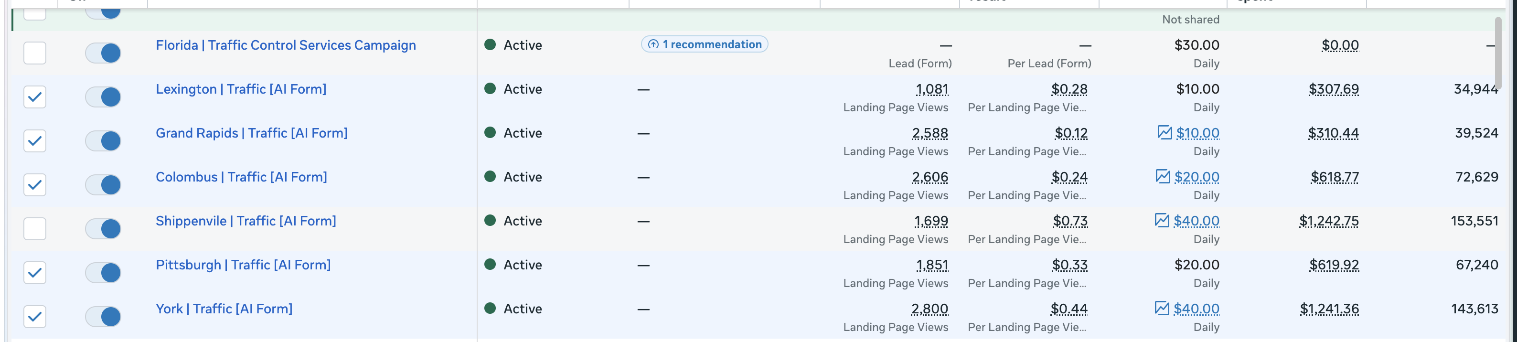Click Lexington $307.69 amount spent
1517x342 pixels.
tap(1334, 89)
